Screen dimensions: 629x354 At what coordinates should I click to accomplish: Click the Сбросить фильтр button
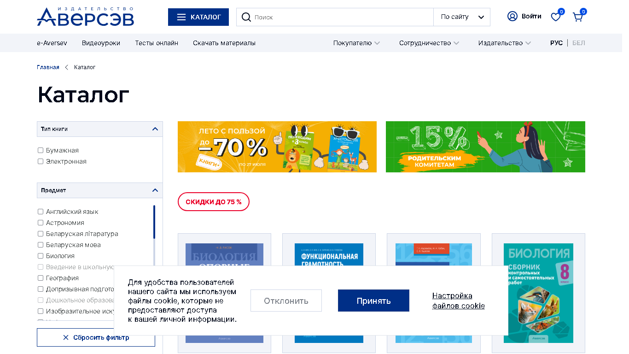pos(96,337)
